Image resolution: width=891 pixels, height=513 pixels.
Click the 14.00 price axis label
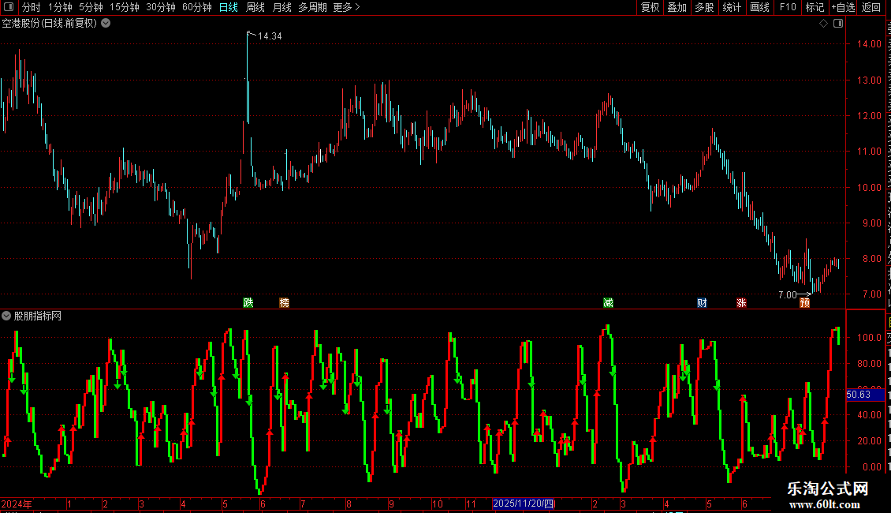pyautogui.click(x=870, y=43)
